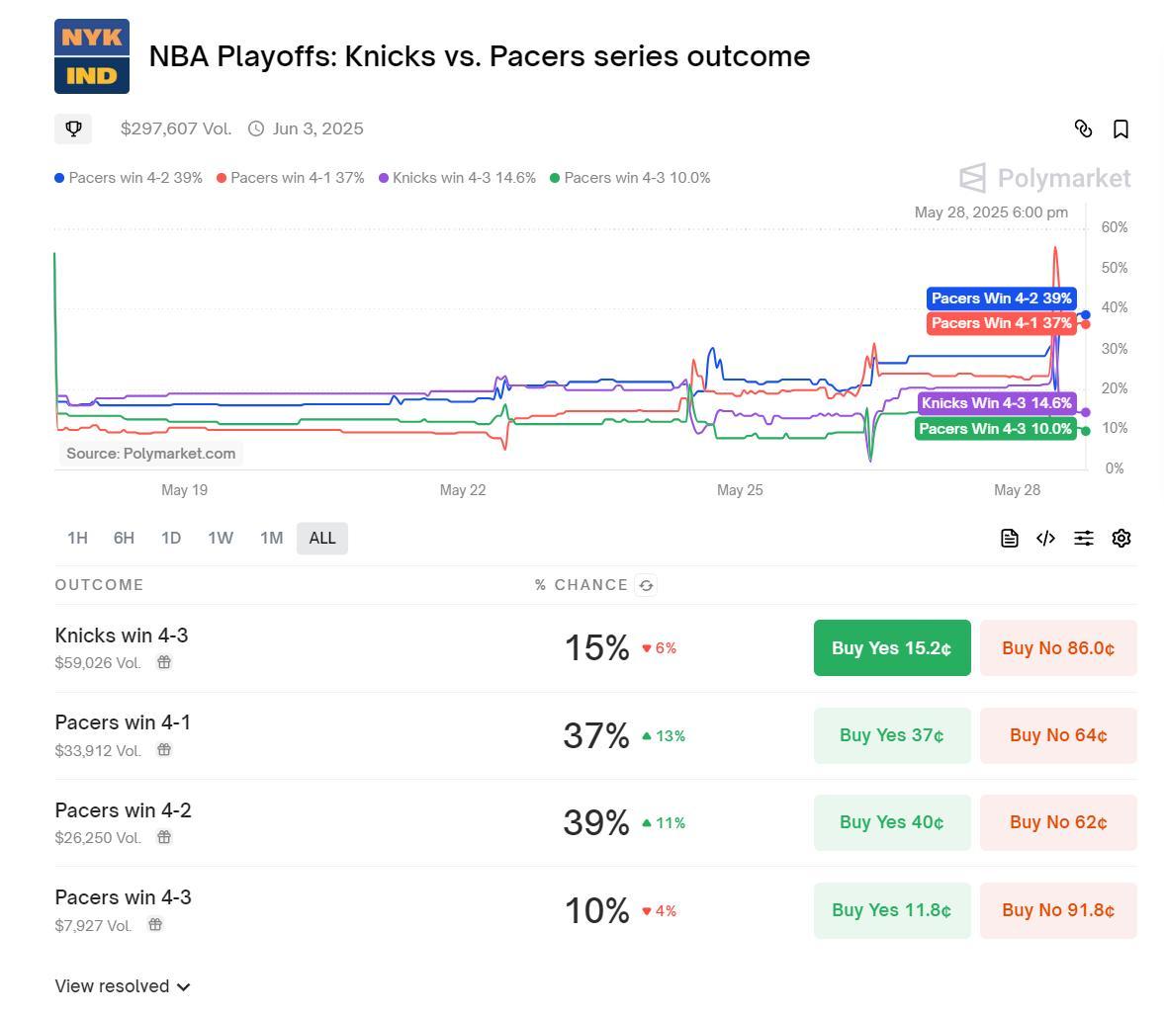Open the chart settings gear icon
Screen dimensions: 1164x1018
coord(1120,538)
